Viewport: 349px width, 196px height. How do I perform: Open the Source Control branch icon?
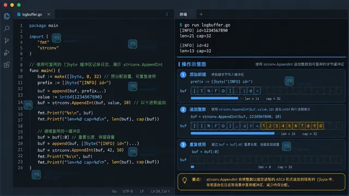7,40
